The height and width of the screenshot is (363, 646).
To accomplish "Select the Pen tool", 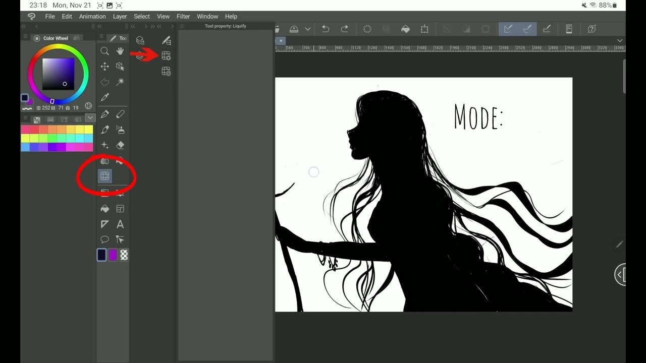I will [104, 114].
